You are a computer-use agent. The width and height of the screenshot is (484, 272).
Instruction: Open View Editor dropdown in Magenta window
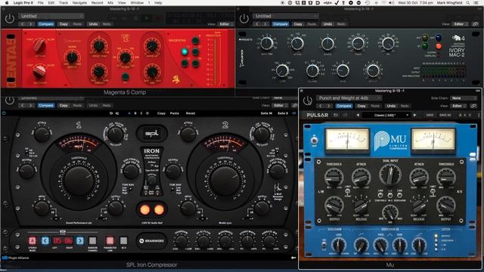point(225,24)
